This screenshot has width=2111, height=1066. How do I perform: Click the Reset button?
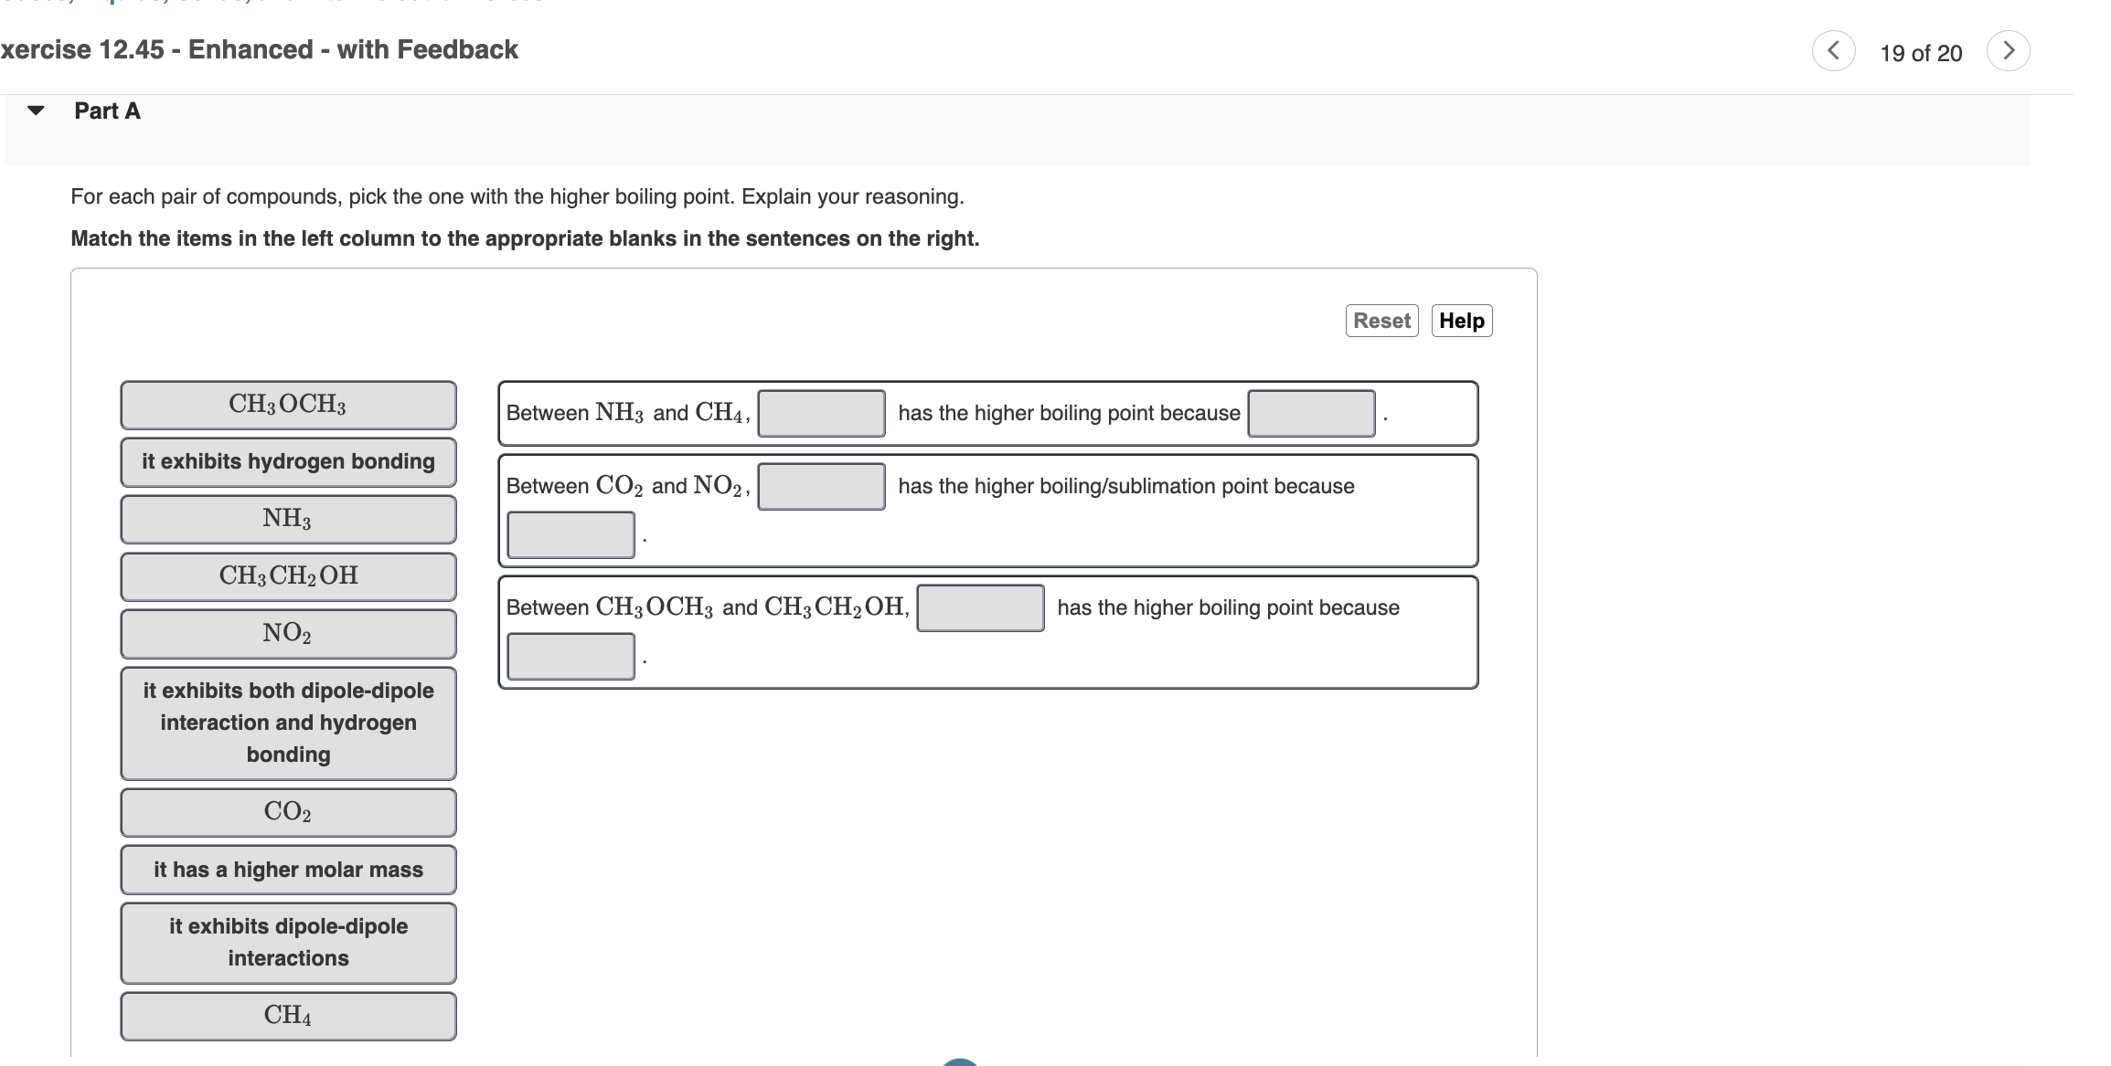[1381, 321]
